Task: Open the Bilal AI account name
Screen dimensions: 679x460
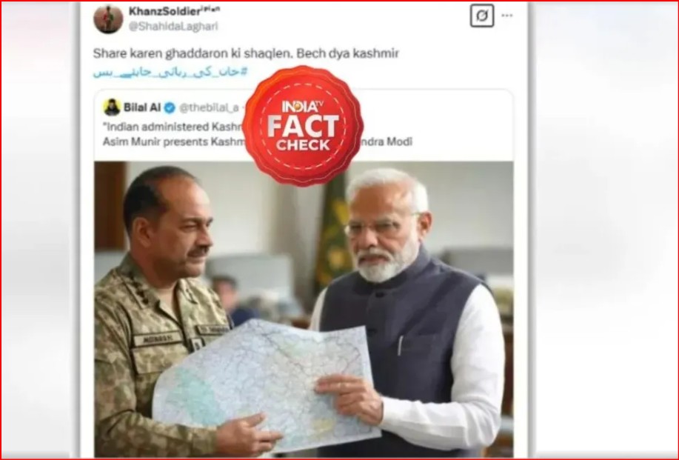Action: click(x=142, y=107)
